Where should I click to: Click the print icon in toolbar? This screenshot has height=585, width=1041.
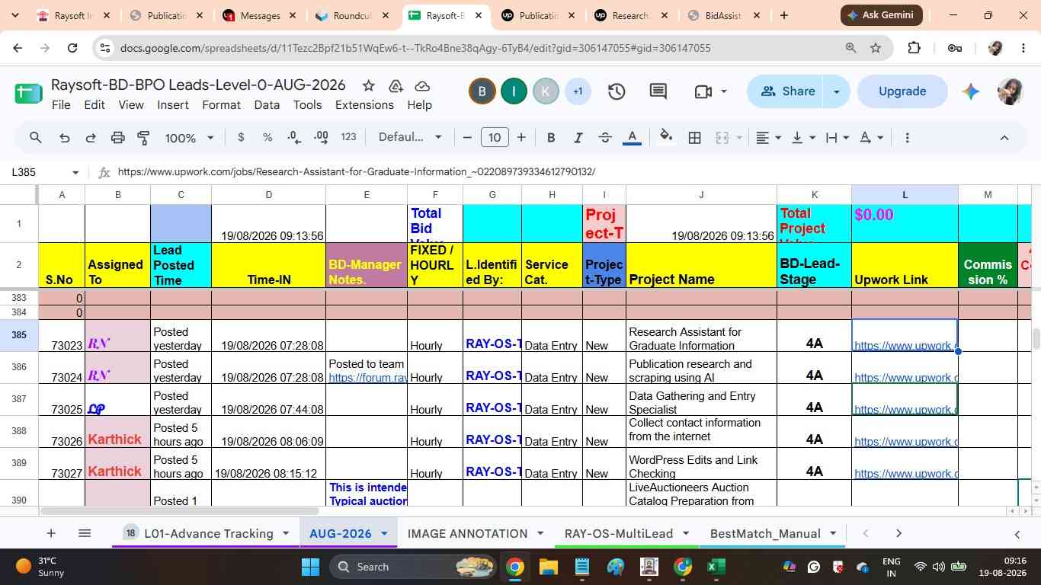click(117, 138)
